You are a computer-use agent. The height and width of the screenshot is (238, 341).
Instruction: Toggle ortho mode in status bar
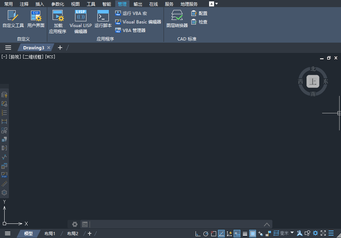tap(198, 234)
